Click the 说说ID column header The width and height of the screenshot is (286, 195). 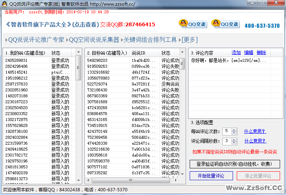pos(139,53)
